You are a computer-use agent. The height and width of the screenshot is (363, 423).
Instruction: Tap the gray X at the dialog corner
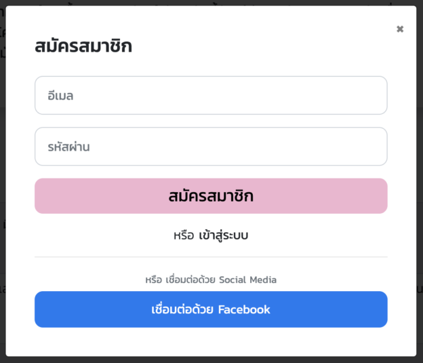(400, 29)
